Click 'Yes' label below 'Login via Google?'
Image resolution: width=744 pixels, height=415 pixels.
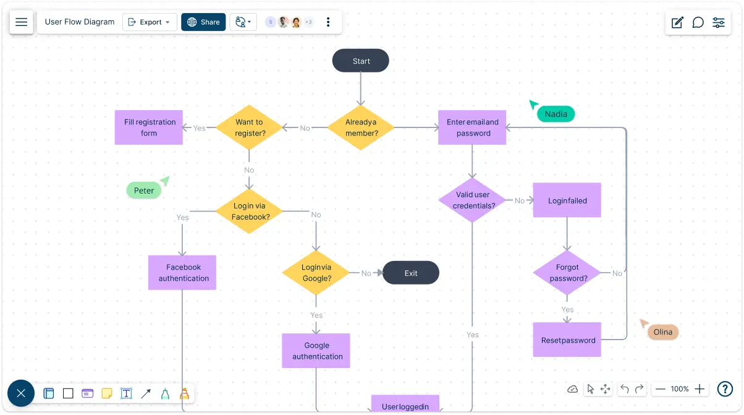tap(316, 315)
